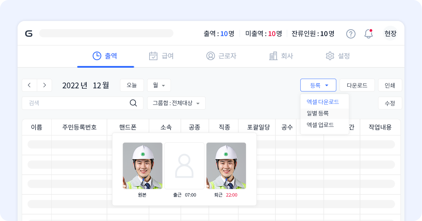Click the 퇴근 worker photo thumbnail

pos(226,166)
